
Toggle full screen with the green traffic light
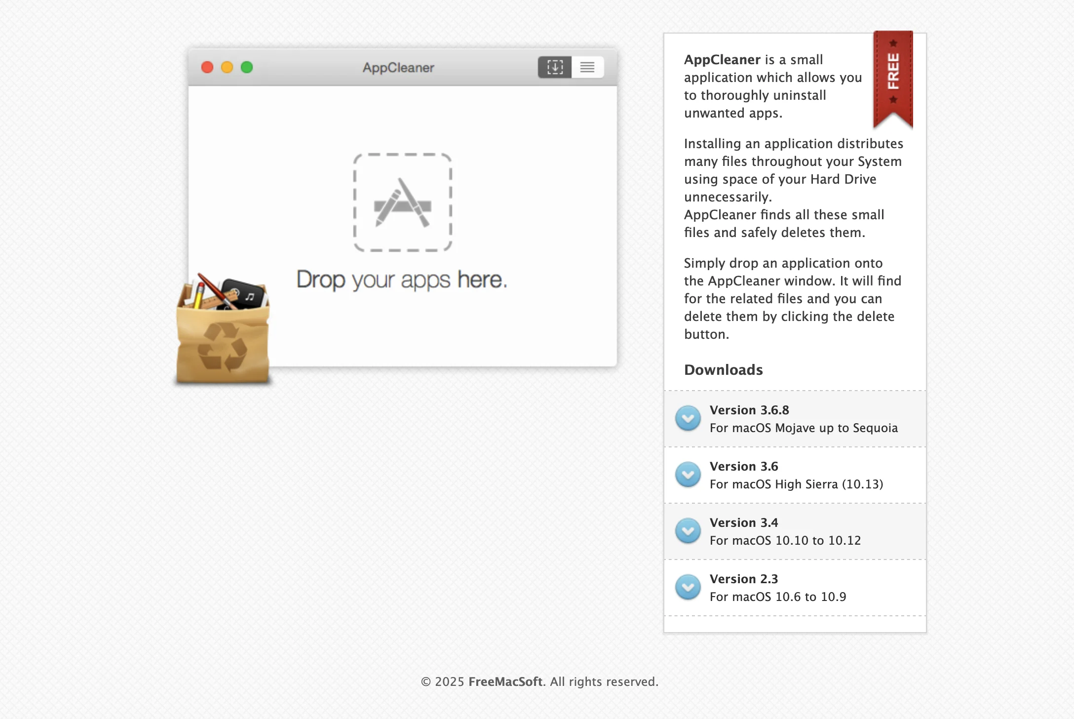click(x=247, y=67)
